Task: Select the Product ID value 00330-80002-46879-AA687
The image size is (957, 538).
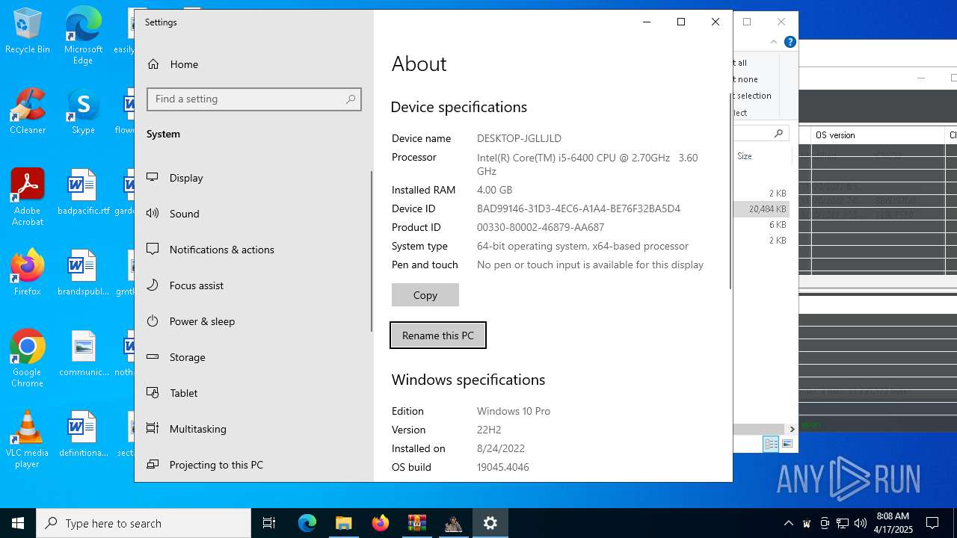Action: [x=541, y=227]
